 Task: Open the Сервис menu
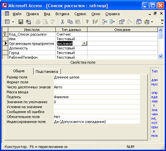coord(80,14)
